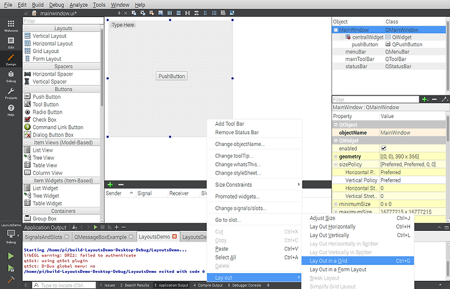The width and height of the screenshot is (450, 289).
Task: Click Application Output re-run play icon
Action: pos(96,227)
